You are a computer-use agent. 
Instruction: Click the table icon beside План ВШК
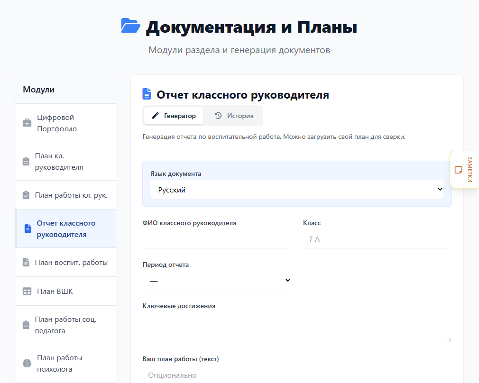pyautogui.click(x=27, y=291)
